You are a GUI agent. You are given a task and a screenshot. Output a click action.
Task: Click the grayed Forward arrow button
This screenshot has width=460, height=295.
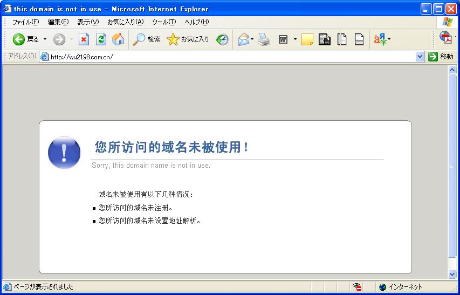[59, 39]
